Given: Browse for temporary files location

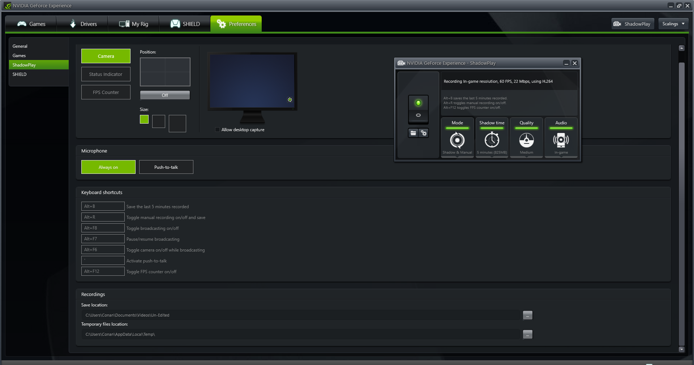Looking at the screenshot, I should tap(528, 334).
